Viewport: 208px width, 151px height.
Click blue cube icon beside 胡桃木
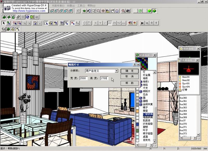click(141, 91)
